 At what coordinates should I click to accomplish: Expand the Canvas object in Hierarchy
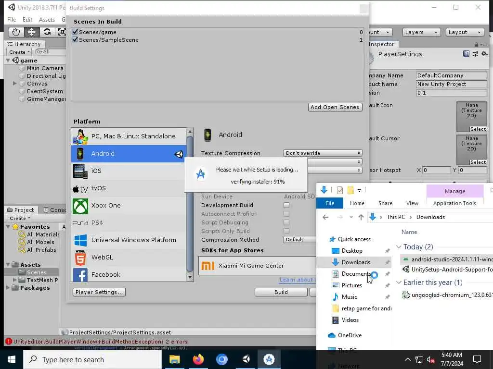pos(15,84)
